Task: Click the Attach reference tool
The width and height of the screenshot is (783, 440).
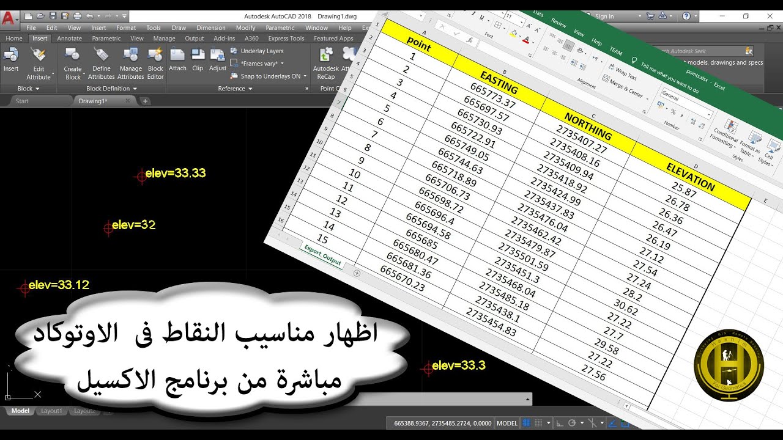Action: point(177,60)
